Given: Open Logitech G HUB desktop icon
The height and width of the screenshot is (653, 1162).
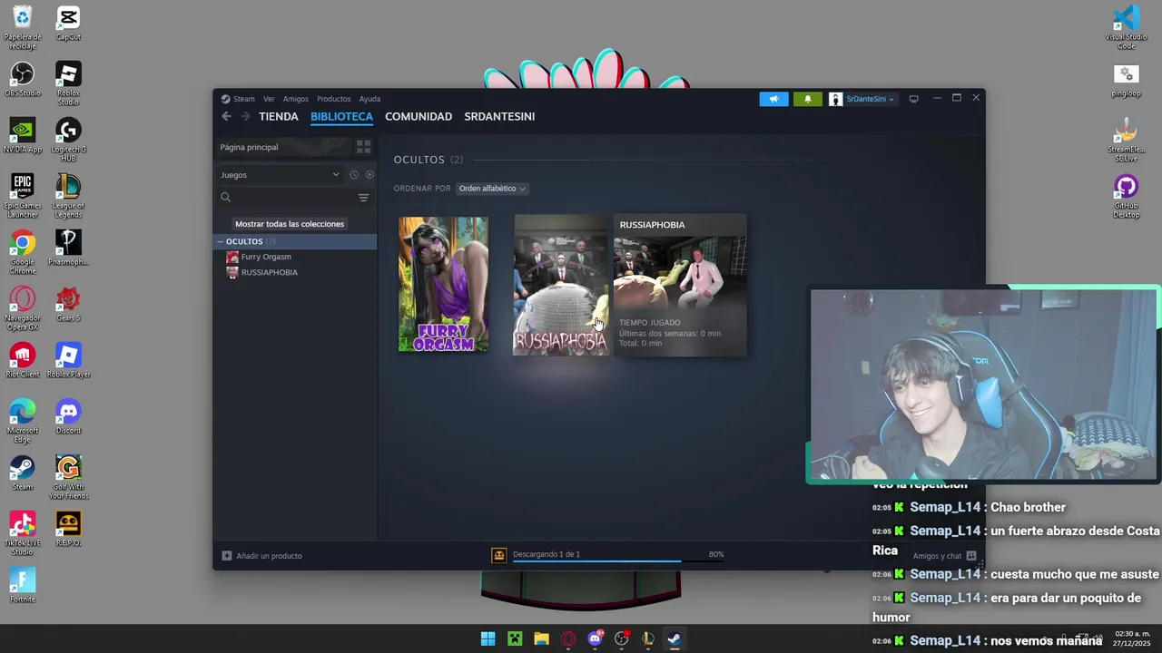Looking at the screenshot, I should (x=68, y=140).
